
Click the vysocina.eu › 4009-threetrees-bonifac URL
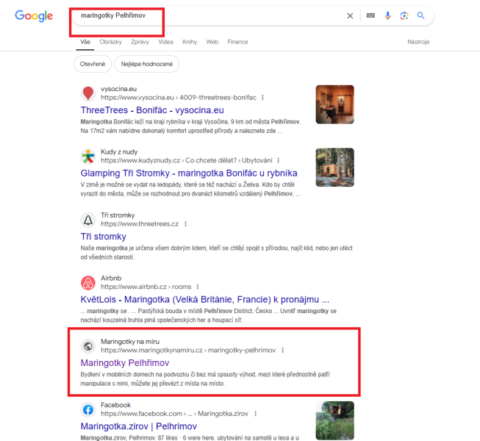(x=179, y=98)
